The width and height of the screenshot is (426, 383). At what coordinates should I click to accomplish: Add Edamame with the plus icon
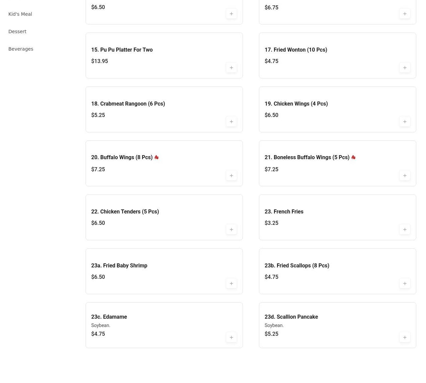[231, 337]
